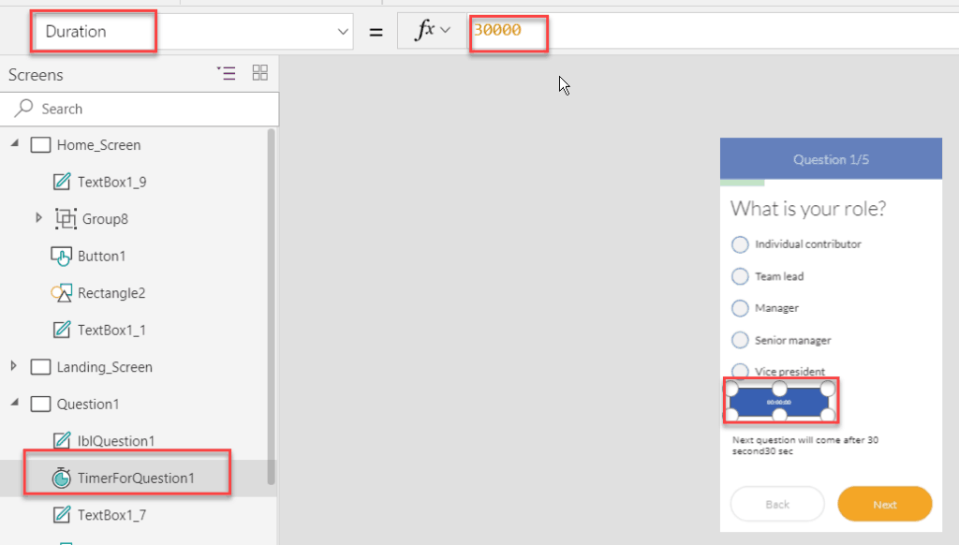Click the TextBox1_9 label icon

[62, 182]
